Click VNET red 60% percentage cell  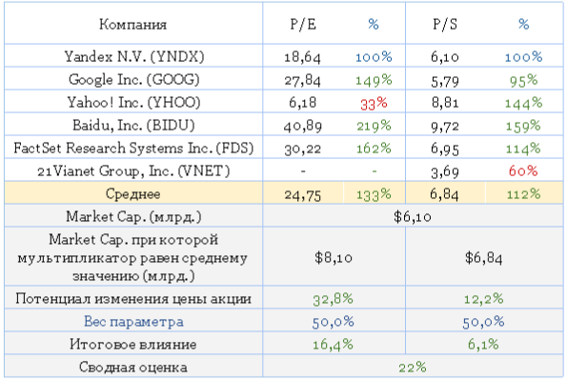(523, 170)
